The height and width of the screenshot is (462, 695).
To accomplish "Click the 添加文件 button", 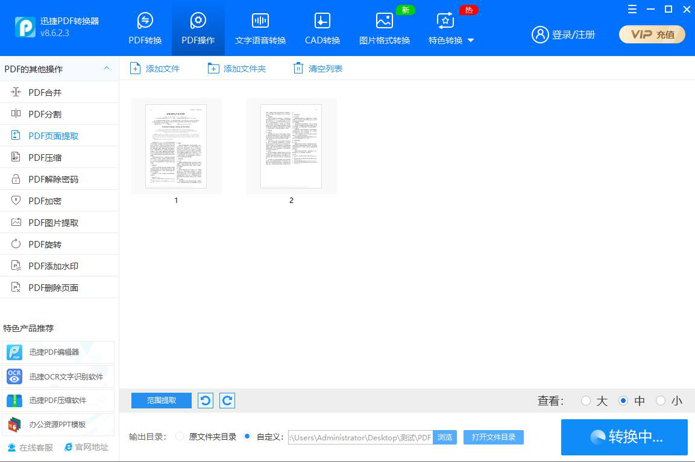I will 155,69.
